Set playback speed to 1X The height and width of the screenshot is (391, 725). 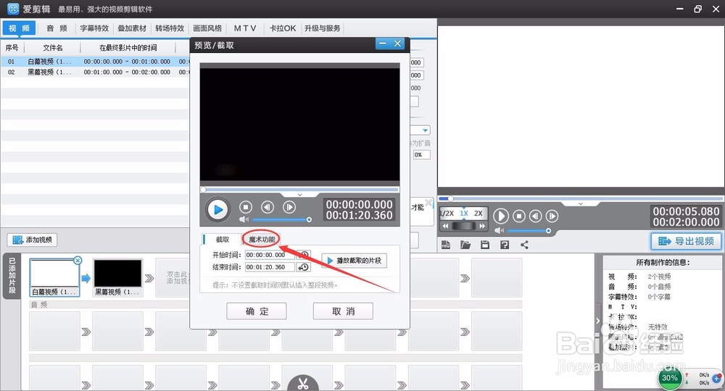click(x=464, y=214)
